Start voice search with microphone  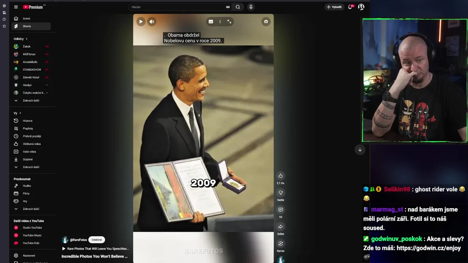(251, 7)
